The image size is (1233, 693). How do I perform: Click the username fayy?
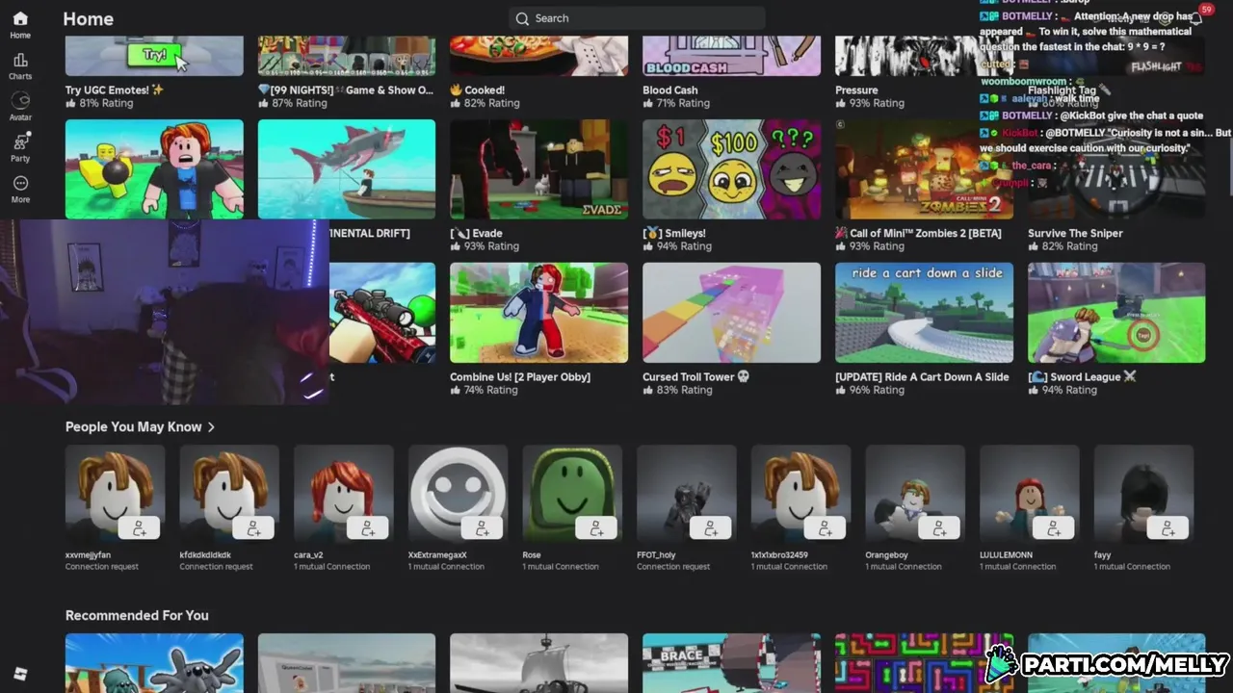click(x=1102, y=555)
